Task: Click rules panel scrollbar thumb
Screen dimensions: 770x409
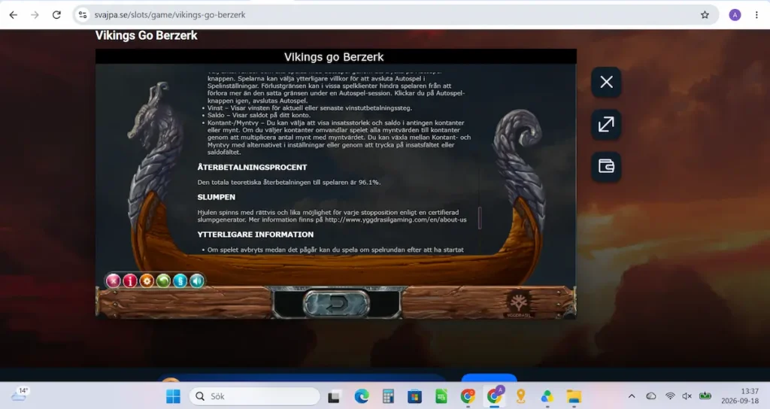Action: pos(480,217)
